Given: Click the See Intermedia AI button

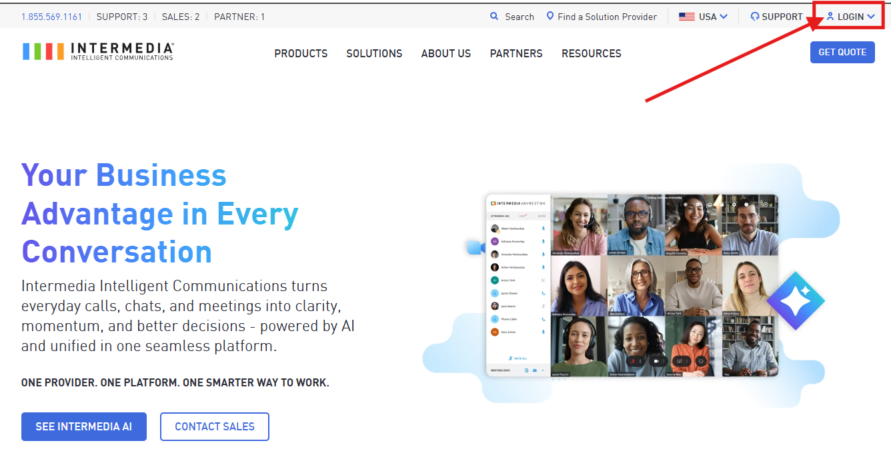Looking at the screenshot, I should coord(84,426).
